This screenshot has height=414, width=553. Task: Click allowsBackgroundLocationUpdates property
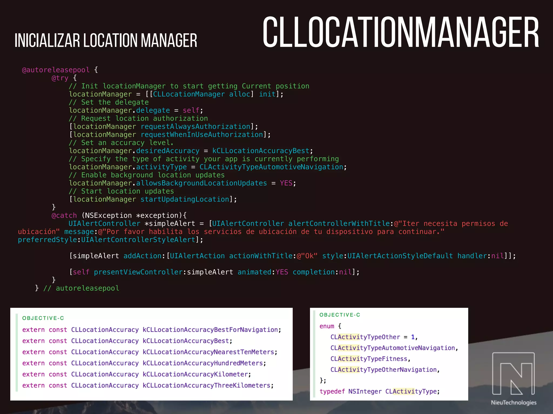coord(201,183)
